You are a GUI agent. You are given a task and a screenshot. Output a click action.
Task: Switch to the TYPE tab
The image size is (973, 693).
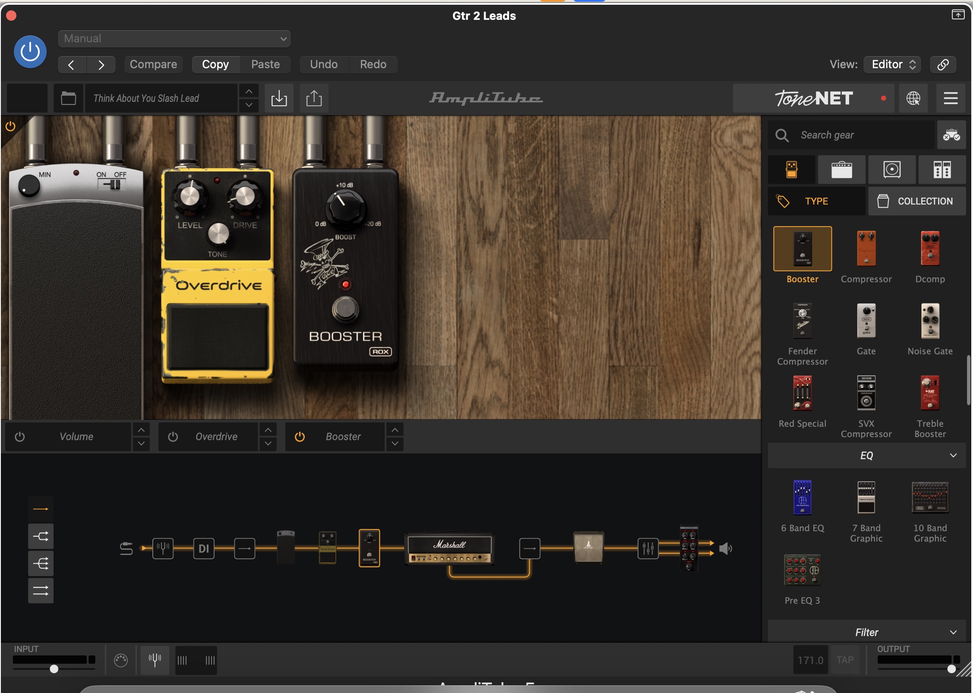pyautogui.click(x=817, y=201)
